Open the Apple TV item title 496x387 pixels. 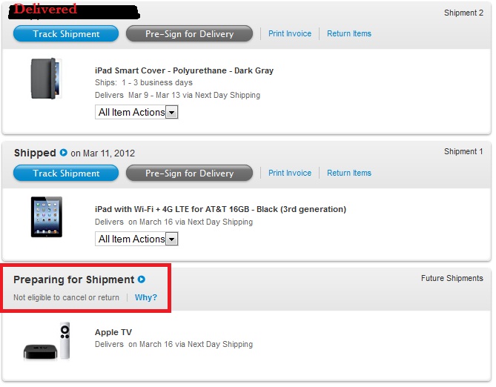point(113,332)
